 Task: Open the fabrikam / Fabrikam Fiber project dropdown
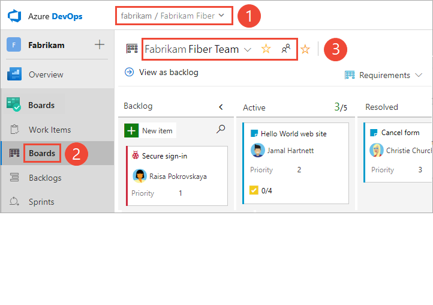(174, 16)
